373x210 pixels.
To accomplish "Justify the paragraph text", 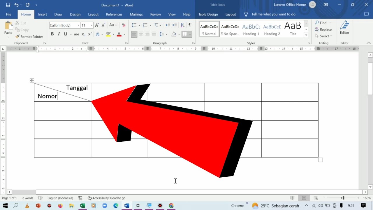I will 154,34.
